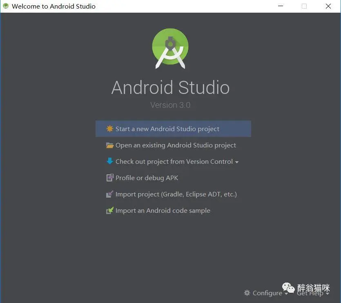Click the Version 3.0 text
Screen dimensions: 341x303
(170, 105)
